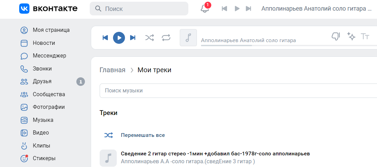
Task: Play track from header player
Action: 237,9
